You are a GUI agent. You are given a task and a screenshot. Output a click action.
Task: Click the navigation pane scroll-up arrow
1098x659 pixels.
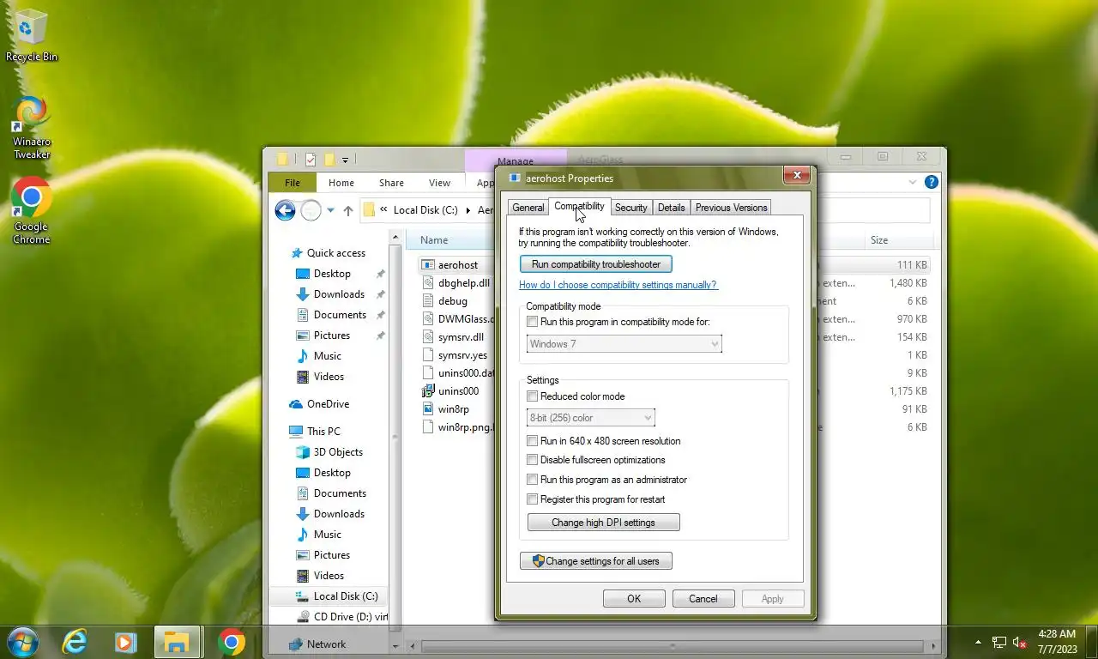pos(395,238)
